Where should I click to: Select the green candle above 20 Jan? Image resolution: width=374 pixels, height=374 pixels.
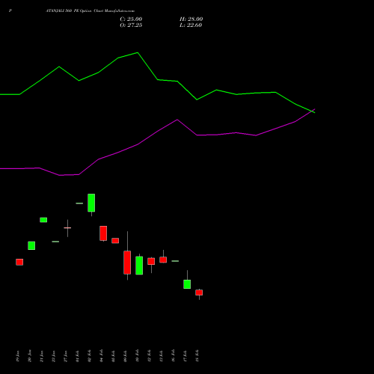(31, 245)
